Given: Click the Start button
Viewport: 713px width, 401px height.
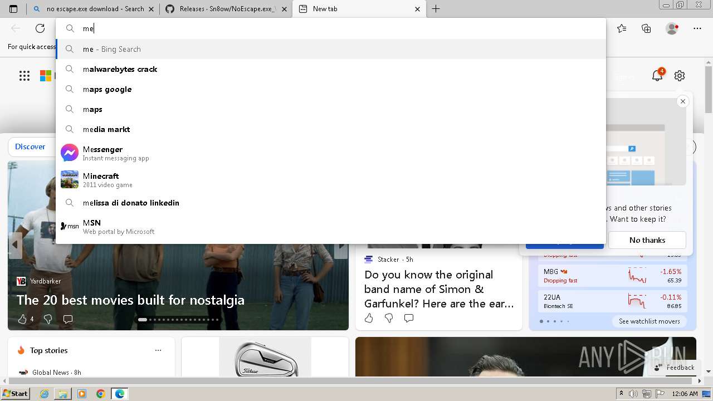Looking at the screenshot, I should click(16, 394).
